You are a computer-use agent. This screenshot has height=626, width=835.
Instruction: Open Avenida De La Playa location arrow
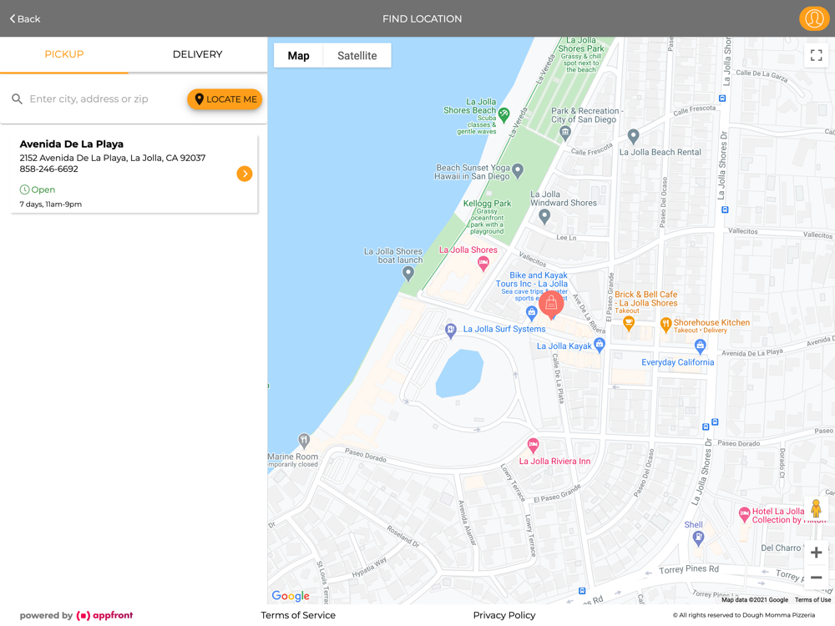[245, 174]
